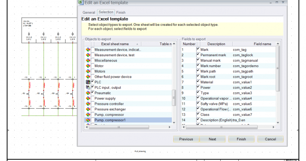Uncheck the Class field checkbox

pos(198,114)
